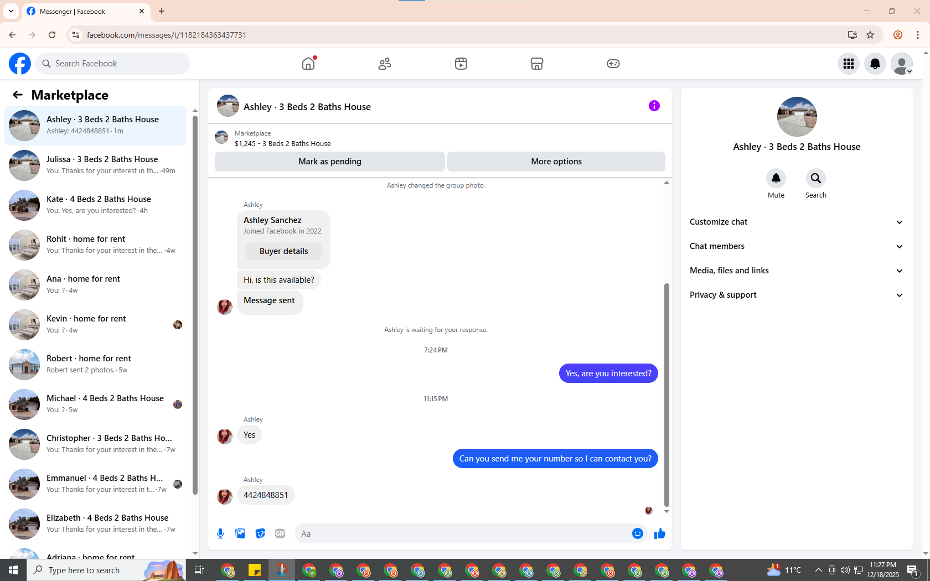
Task: Open Buyer details for Ashley Sanchez
Action: pos(284,251)
